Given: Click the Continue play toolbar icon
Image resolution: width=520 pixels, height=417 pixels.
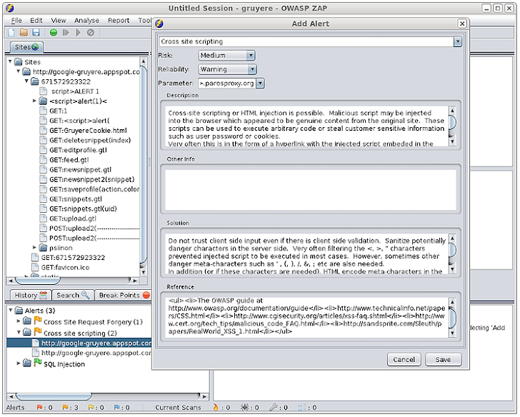Looking at the screenshot, I should point(79,32).
